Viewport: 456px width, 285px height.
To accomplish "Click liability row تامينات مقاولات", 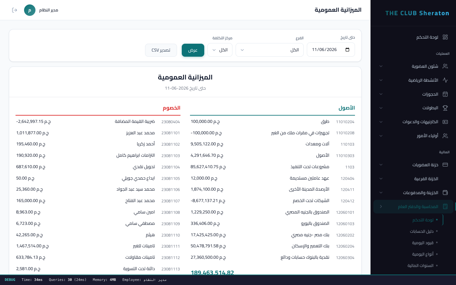I will click(x=98, y=257).
